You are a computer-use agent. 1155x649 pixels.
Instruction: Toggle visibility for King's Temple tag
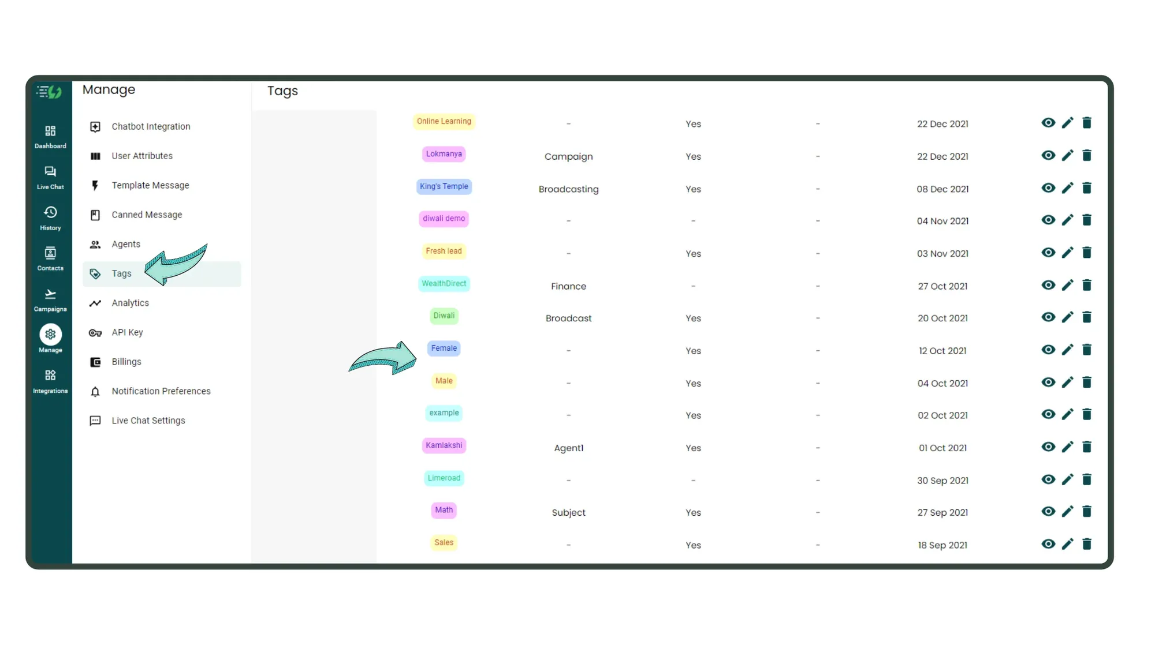point(1049,188)
